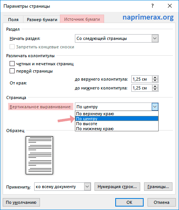Image resolution: width=179 pixels, height=210 pixels.
Task: Toggle Запретить концевые сноски checkbox
Action: point(12,47)
